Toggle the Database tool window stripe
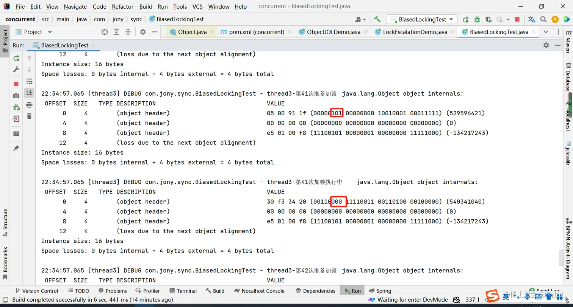Image resolution: width=573 pixels, height=307 pixels. [568, 77]
